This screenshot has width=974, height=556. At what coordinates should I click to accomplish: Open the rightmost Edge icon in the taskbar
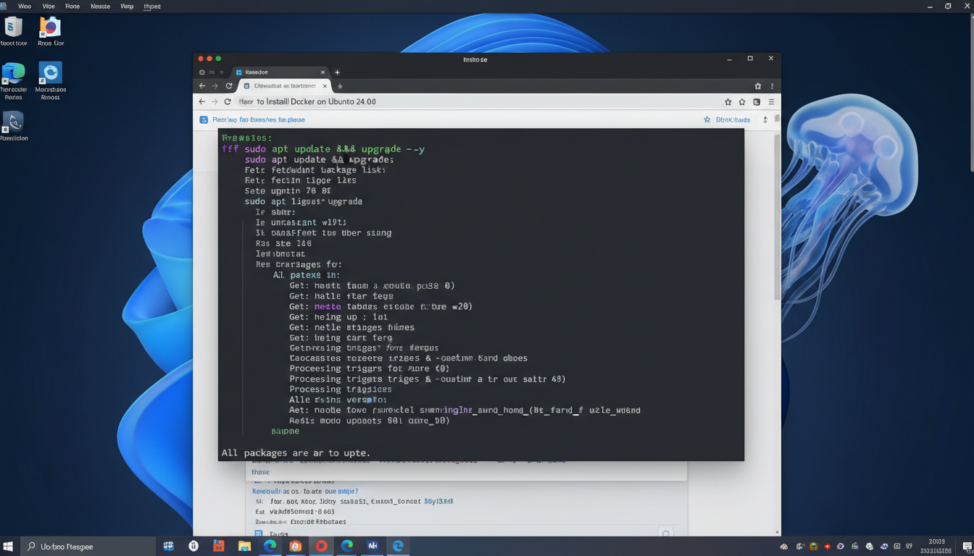click(x=398, y=547)
